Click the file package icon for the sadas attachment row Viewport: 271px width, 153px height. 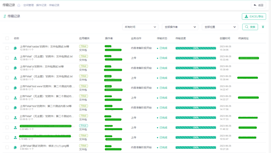coord(15,48)
